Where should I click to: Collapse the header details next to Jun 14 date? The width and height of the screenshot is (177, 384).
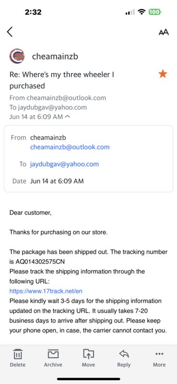[68, 117]
